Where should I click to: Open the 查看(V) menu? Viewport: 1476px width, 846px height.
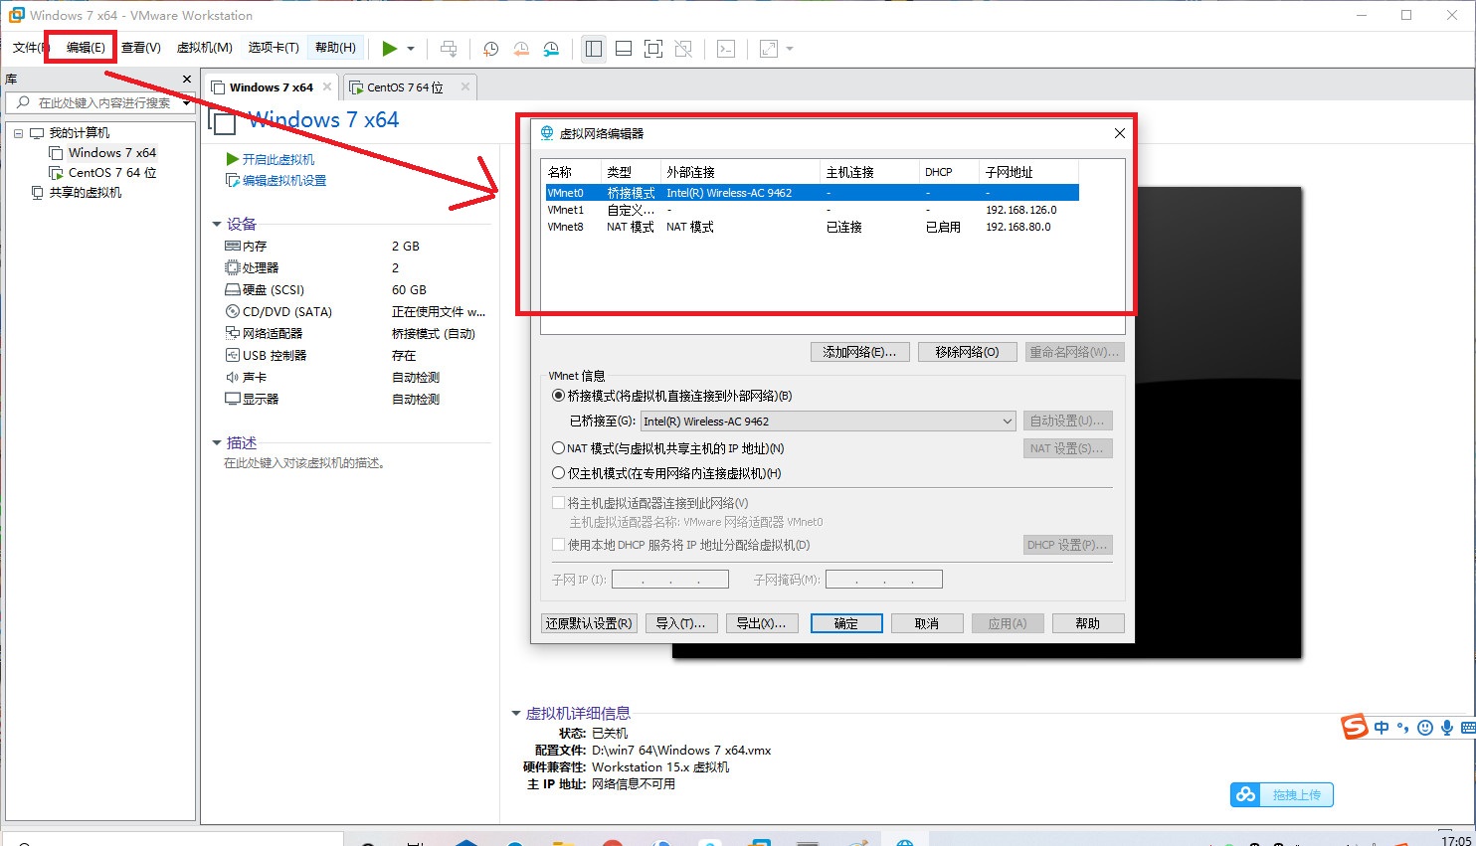[x=141, y=48]
